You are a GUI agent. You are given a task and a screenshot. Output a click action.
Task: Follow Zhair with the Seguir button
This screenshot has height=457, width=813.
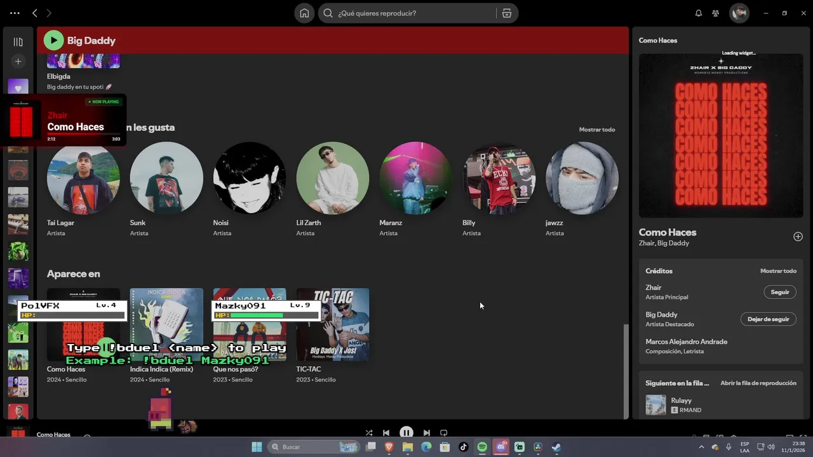[780, 292]
